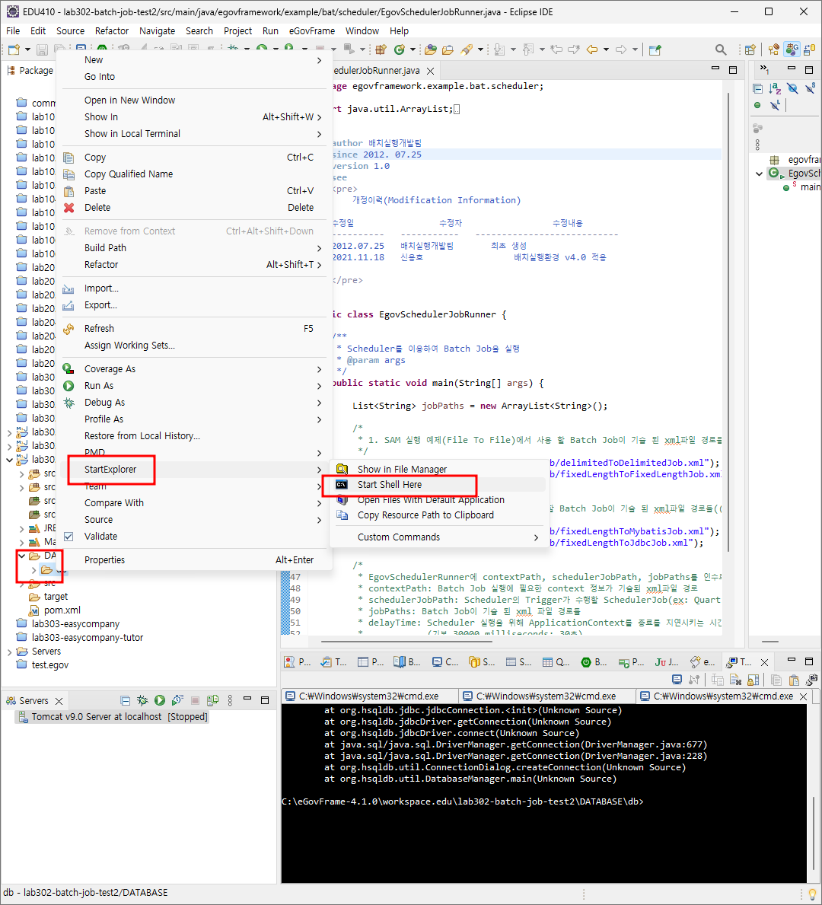
Task: Open the File menu
Action: pos(13,30)
